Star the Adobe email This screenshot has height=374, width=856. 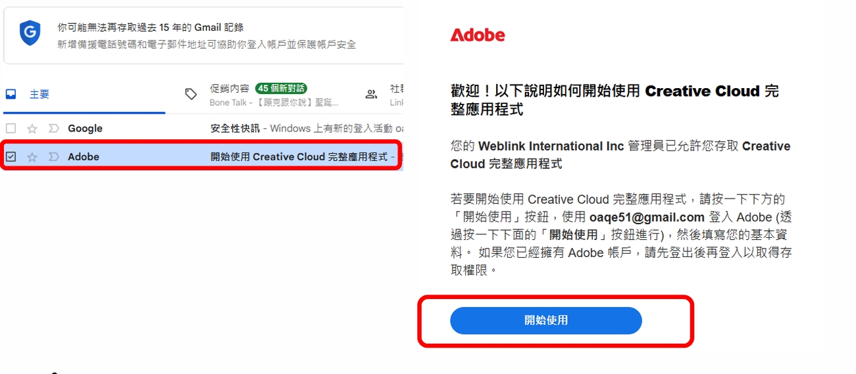coord(32,156)
